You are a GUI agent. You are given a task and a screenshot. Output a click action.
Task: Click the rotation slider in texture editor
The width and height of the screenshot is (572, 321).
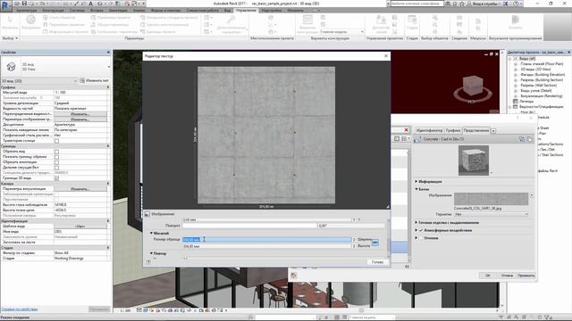249,226
